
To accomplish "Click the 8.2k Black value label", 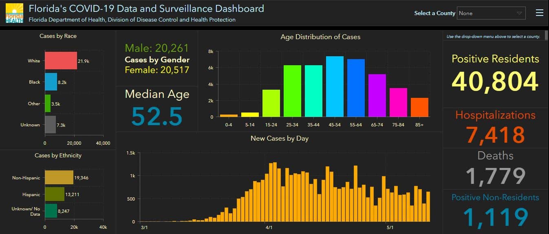I will [x=62, y=82].
